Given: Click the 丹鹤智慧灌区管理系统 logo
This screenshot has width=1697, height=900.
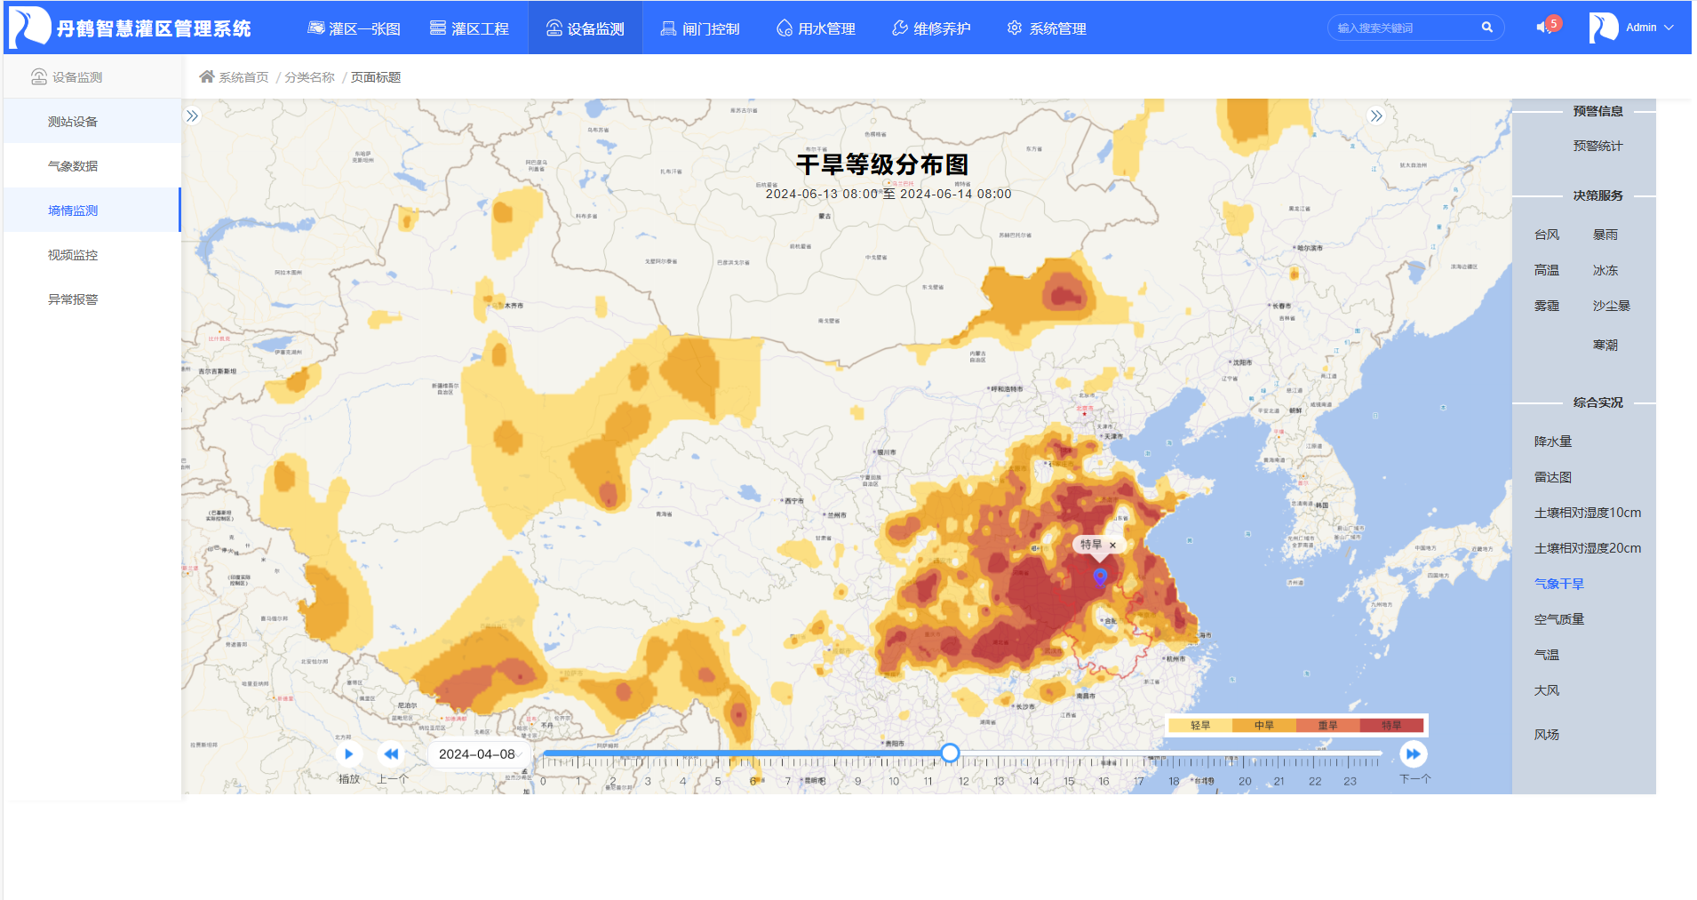Looking at the screenshot, I should [130, 28].
